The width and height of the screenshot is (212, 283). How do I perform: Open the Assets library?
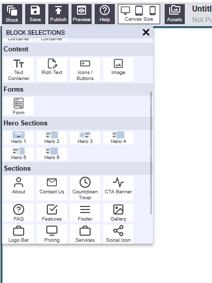pos(174,14)
